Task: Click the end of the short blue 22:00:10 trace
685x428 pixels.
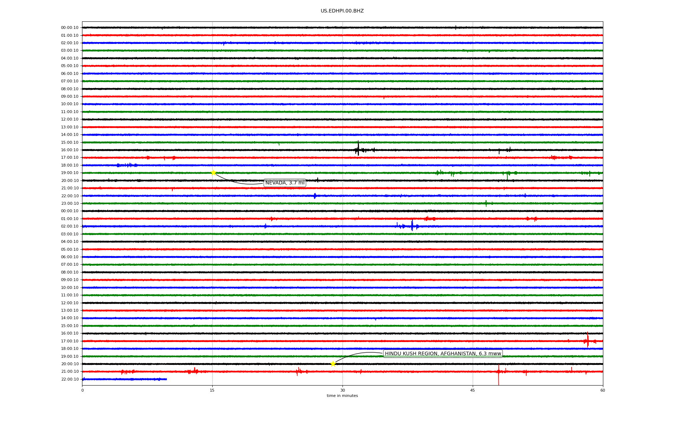Action: tap(166, 379)
